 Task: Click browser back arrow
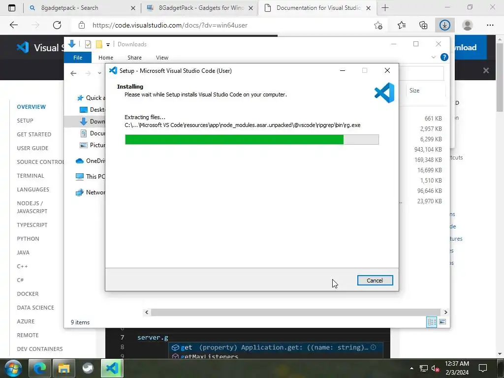(x=13, y=25)
